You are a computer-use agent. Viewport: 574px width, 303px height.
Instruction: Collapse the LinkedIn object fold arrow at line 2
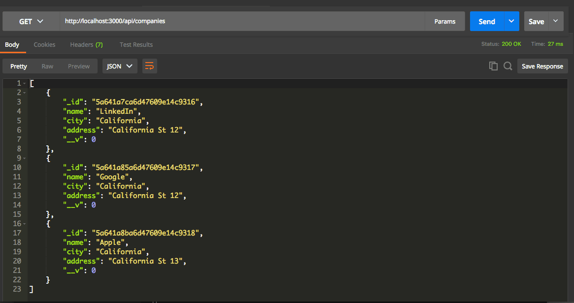point(25,93)
